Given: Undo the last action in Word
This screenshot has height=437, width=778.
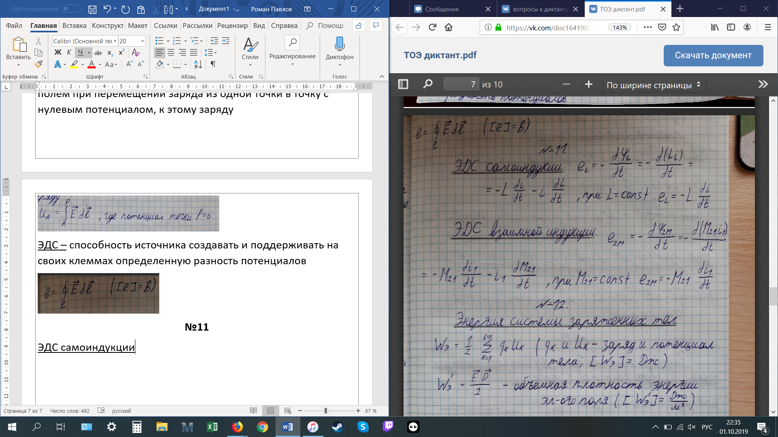Looking at the screenshot, I should [107, 9].
